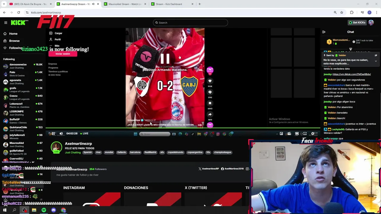Screen dimensions: 381x214
Task: Open QuintanaChile channel in Following list
Action: 23,129
